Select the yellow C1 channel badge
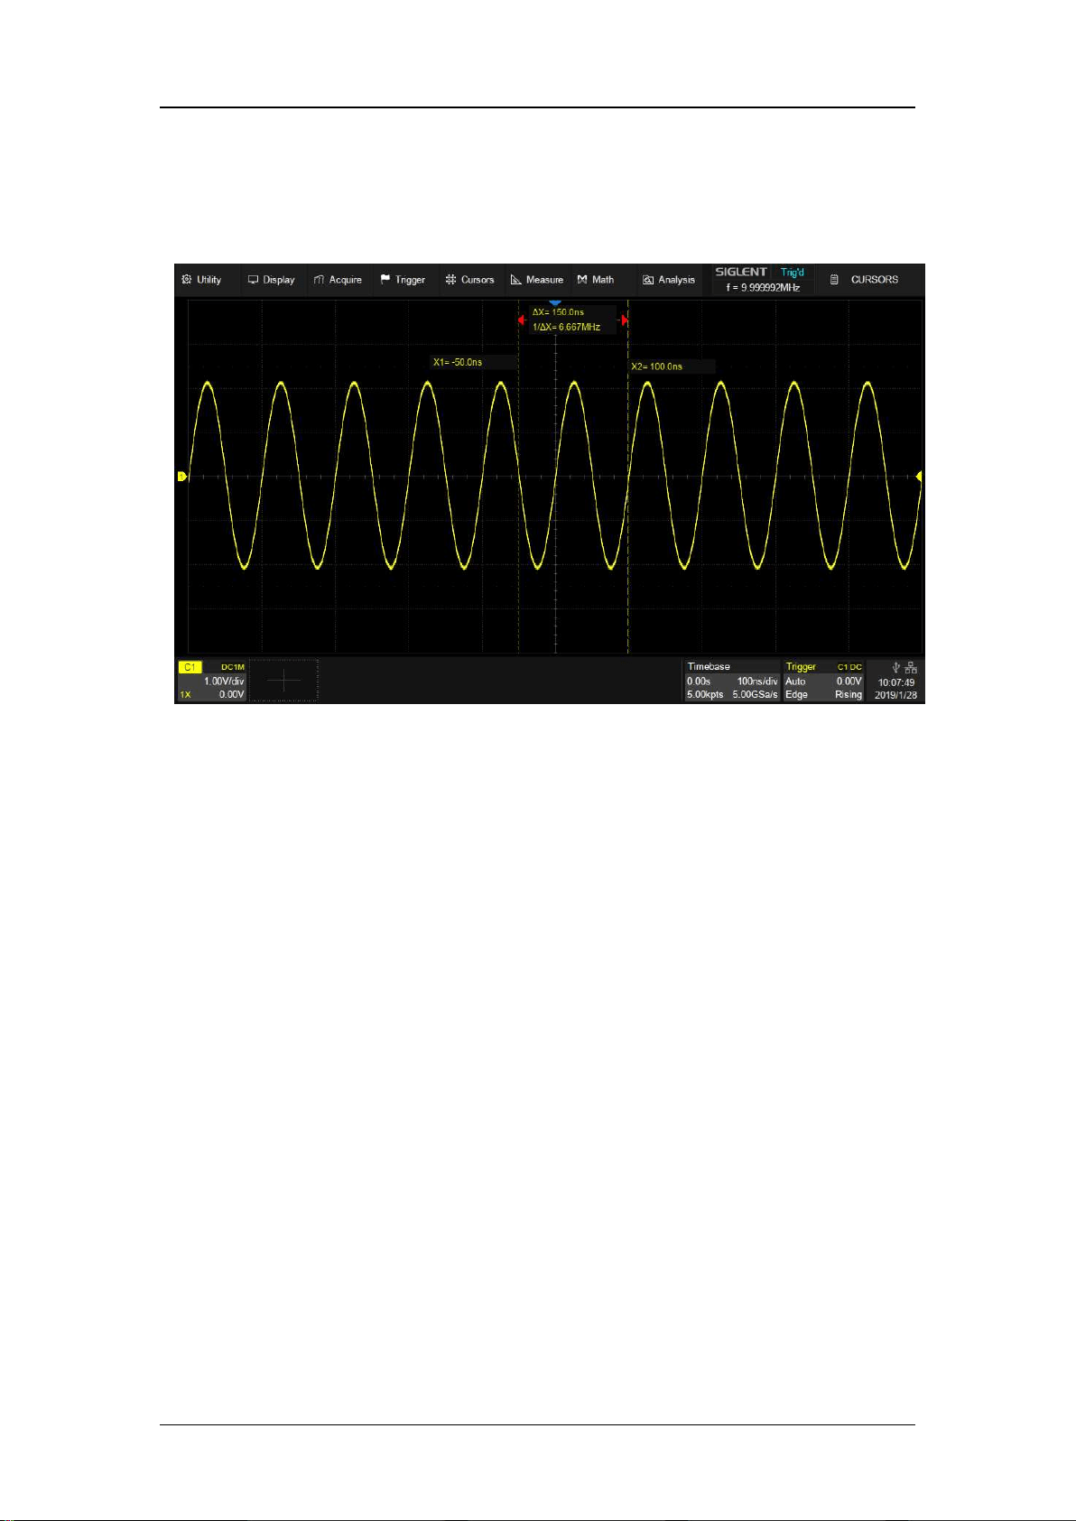1076x1521 pixels. 190,667
